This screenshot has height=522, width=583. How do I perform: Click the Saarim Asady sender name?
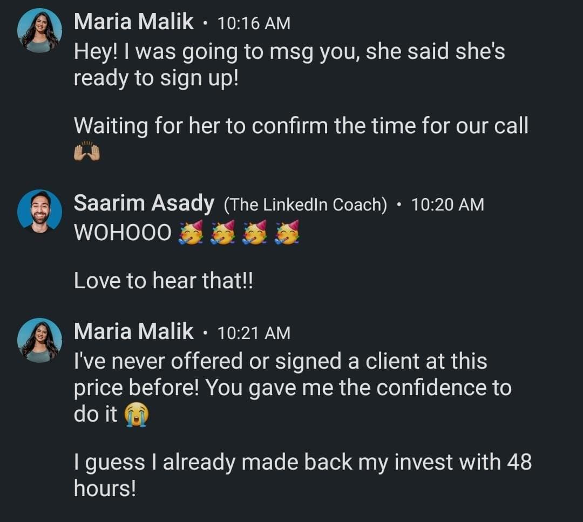pos(144,204)
